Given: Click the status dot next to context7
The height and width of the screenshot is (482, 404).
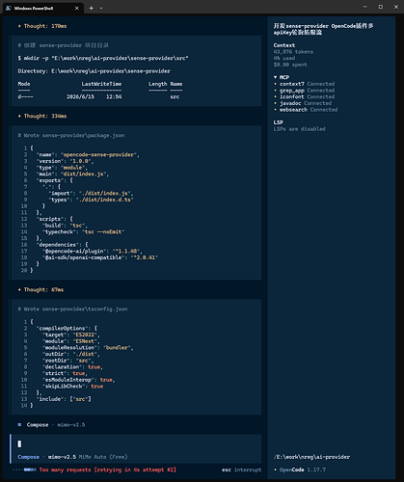Looking at the screenshot, I should tap(275, 84).
